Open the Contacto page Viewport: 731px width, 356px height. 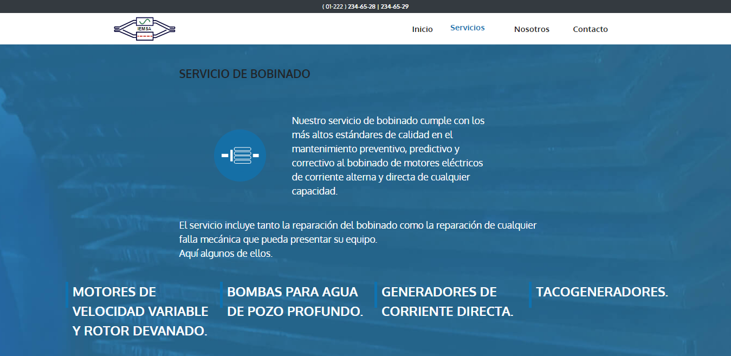tap(590, 29)
